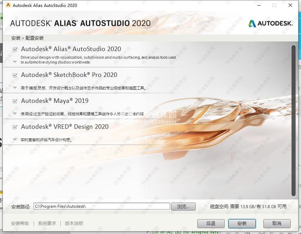301x234 pixels.
Task: Open the 版本说明 link
Action: pos(74,223)
